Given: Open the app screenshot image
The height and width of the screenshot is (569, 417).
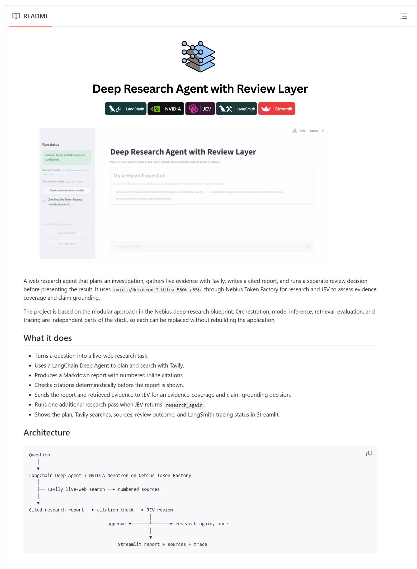Looking at the screenshot, I should click(183, 193).
